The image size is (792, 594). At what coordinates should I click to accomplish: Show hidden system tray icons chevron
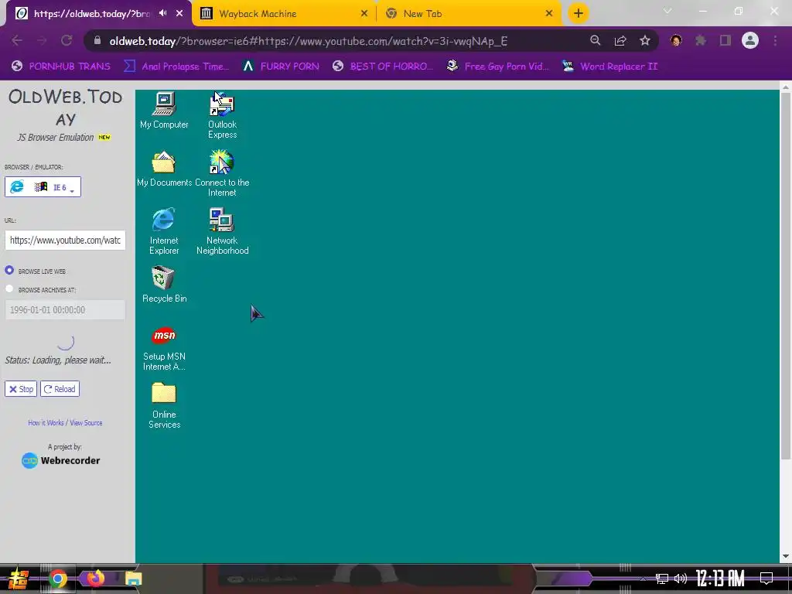[x=643, y=579]
